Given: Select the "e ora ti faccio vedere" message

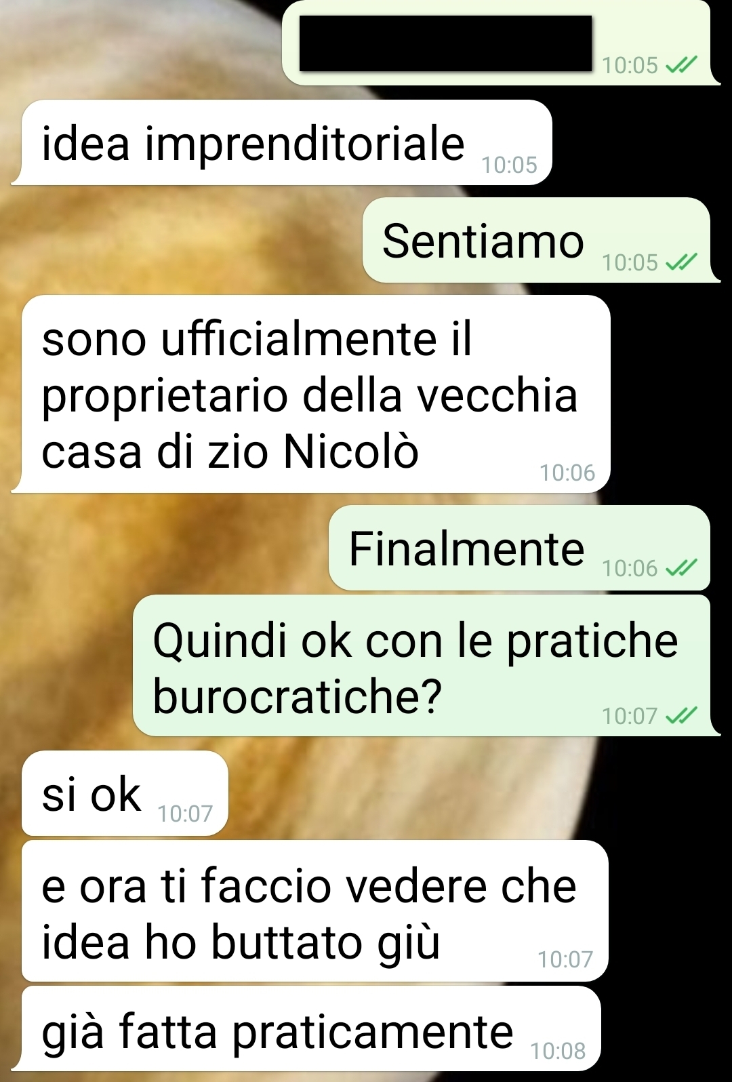Looking at the screenshot, I should [x=315, y=911].
